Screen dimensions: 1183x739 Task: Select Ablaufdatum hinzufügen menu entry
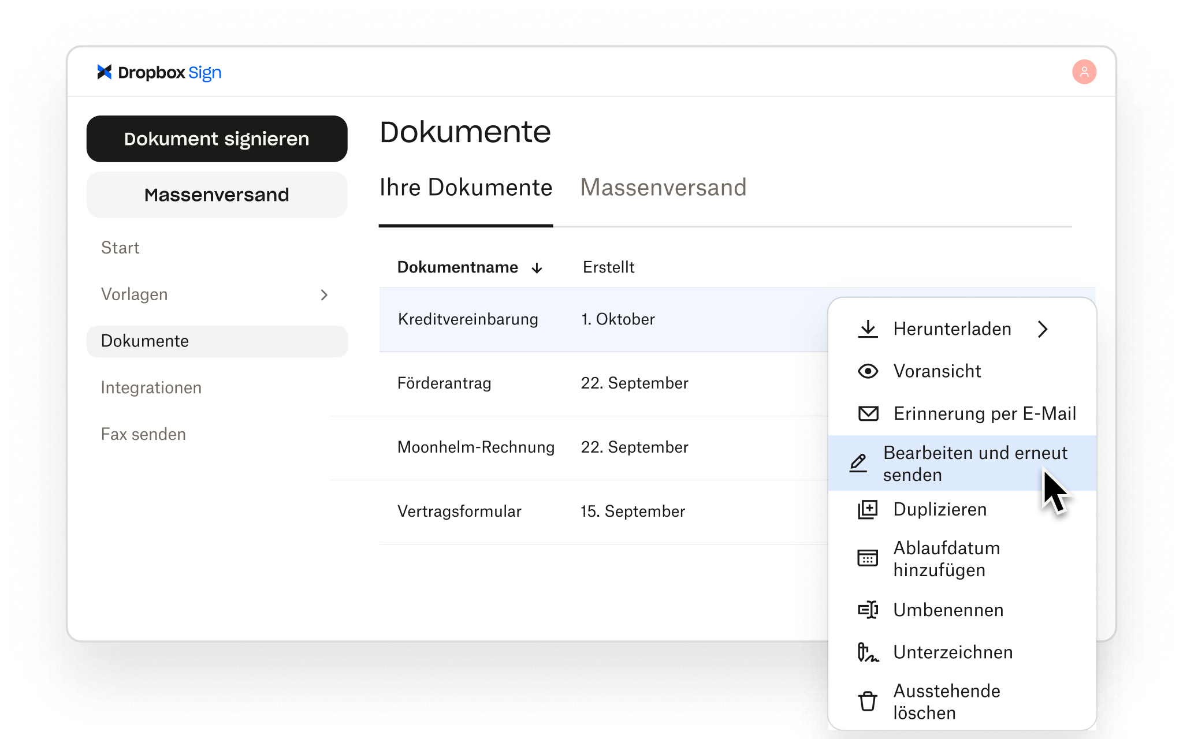tap(962, 558)
